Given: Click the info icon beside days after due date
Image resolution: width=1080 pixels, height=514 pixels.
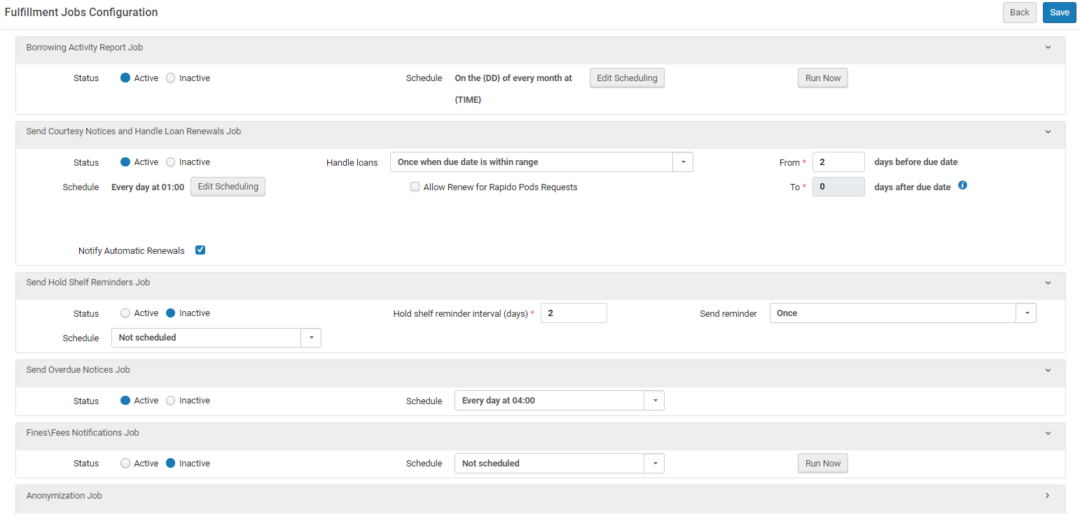Looking at the screenshot, I should (962, 185).
